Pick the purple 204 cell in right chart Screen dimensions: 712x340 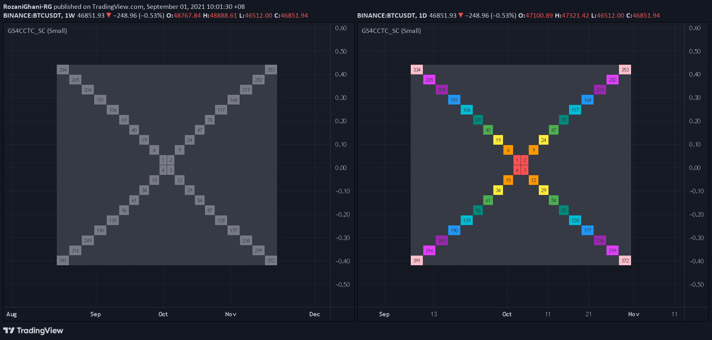tap(442, 90)
